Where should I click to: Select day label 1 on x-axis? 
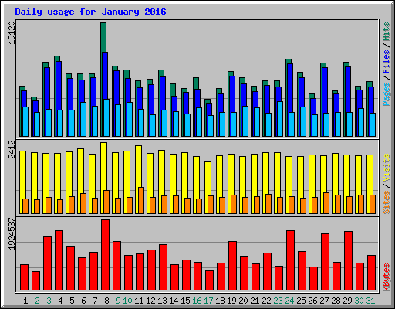25,301
